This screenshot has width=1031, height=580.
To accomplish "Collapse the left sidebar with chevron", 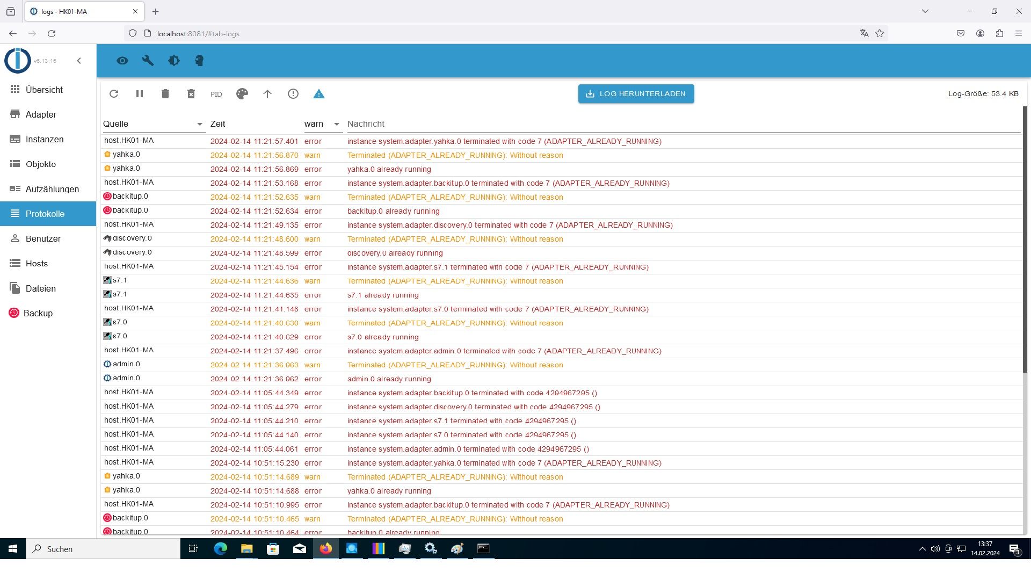I will pyautogui.click(x=79, y=61).
